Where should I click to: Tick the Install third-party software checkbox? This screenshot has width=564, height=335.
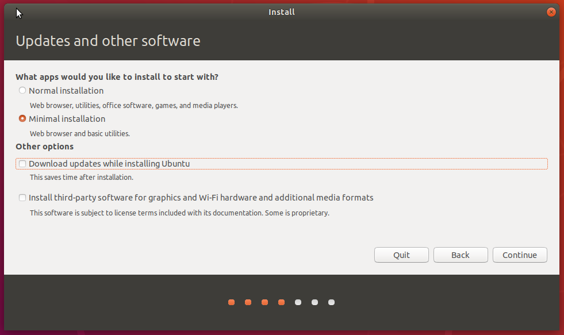[22, 198]
